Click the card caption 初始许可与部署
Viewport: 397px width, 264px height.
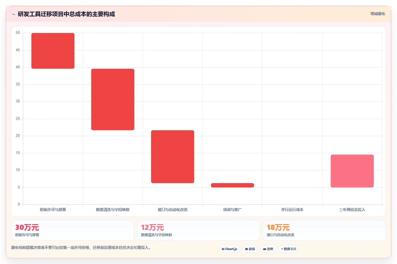27,235
